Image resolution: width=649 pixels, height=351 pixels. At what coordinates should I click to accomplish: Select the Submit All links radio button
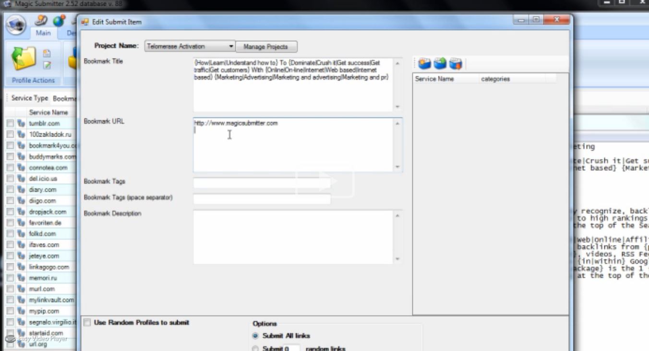255,336
